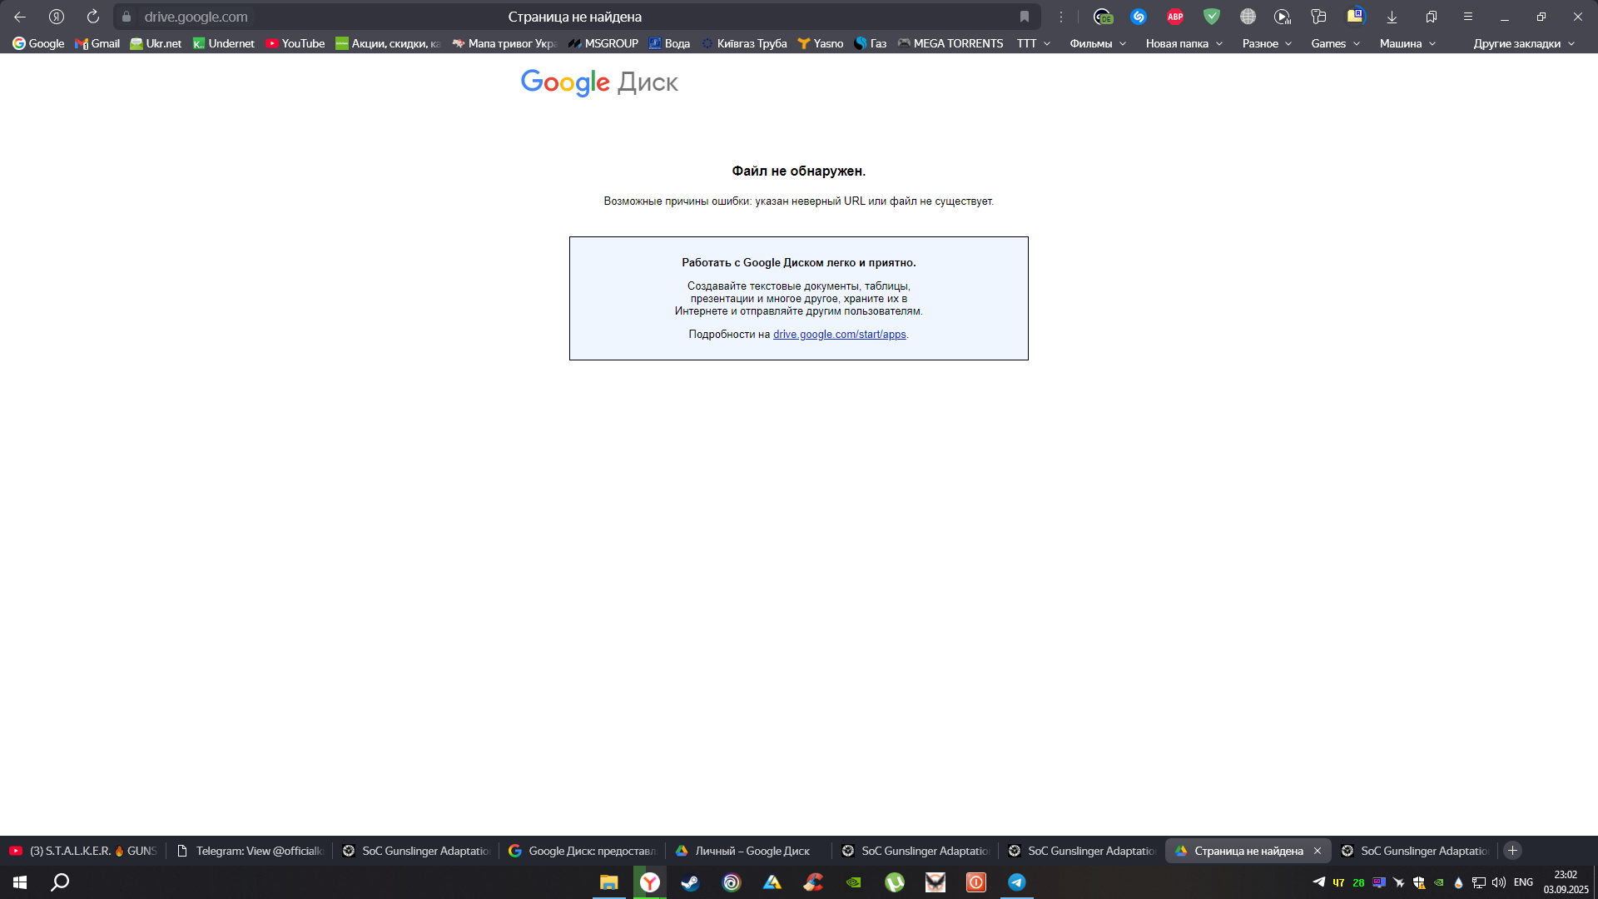
Task: Switch to the S.T.A.L.K.E.R. GUNS YouTube tab
Action: click(83, 851)
